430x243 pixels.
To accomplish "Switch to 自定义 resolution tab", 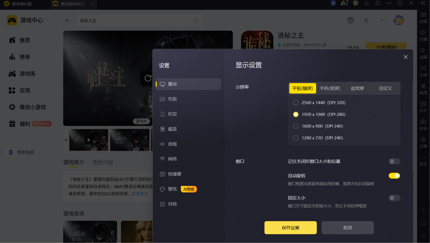I will (x=385, y=88).
